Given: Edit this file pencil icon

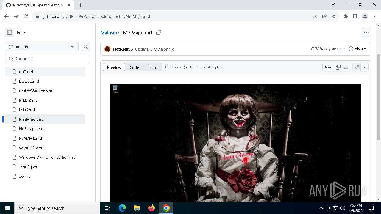Looking at the screenshot, I should 357,67.
